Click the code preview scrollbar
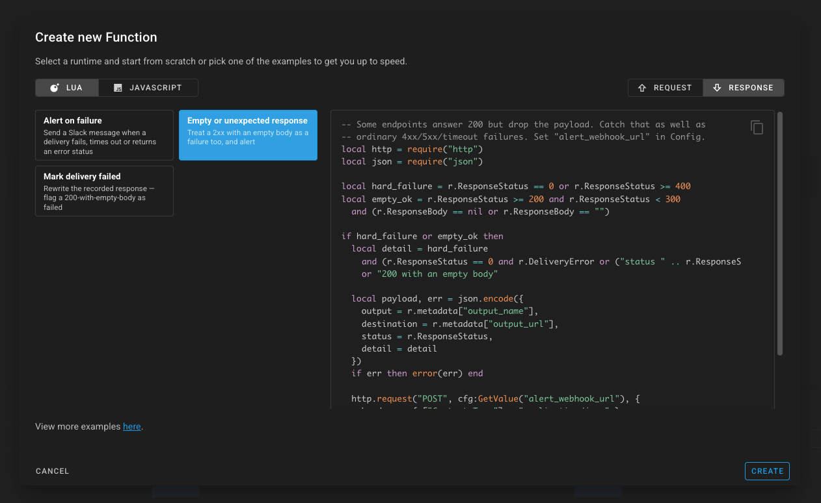 pyautogui.click(x=780, y=234)
